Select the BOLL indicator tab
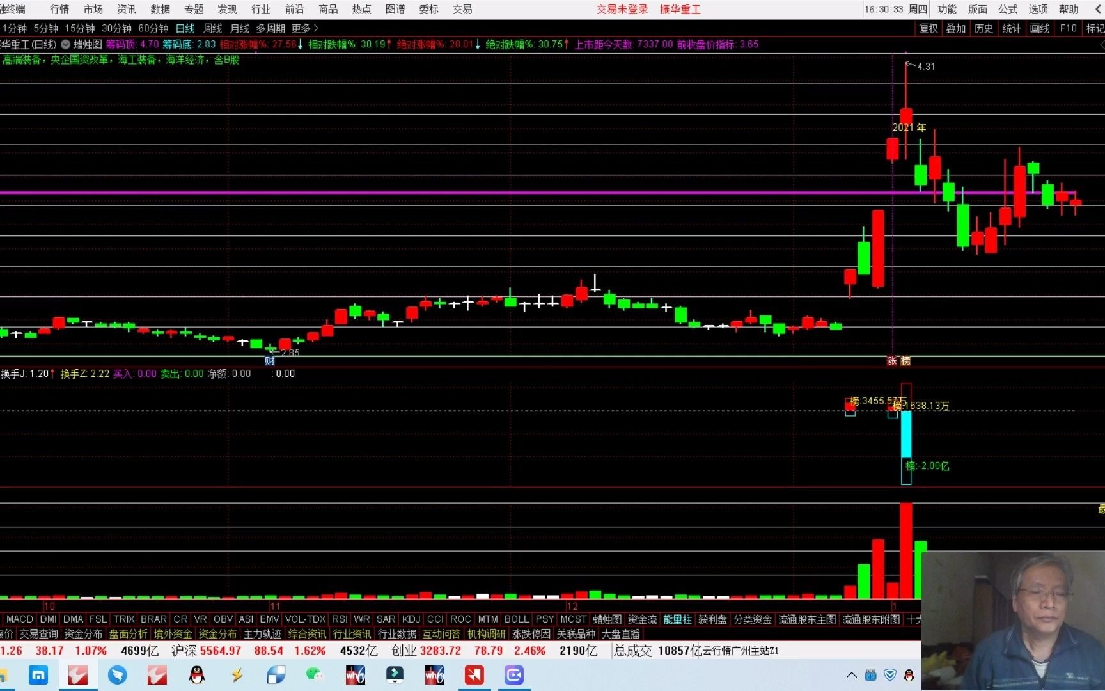This screenshot has width=1105, height=691. (517, 619)
